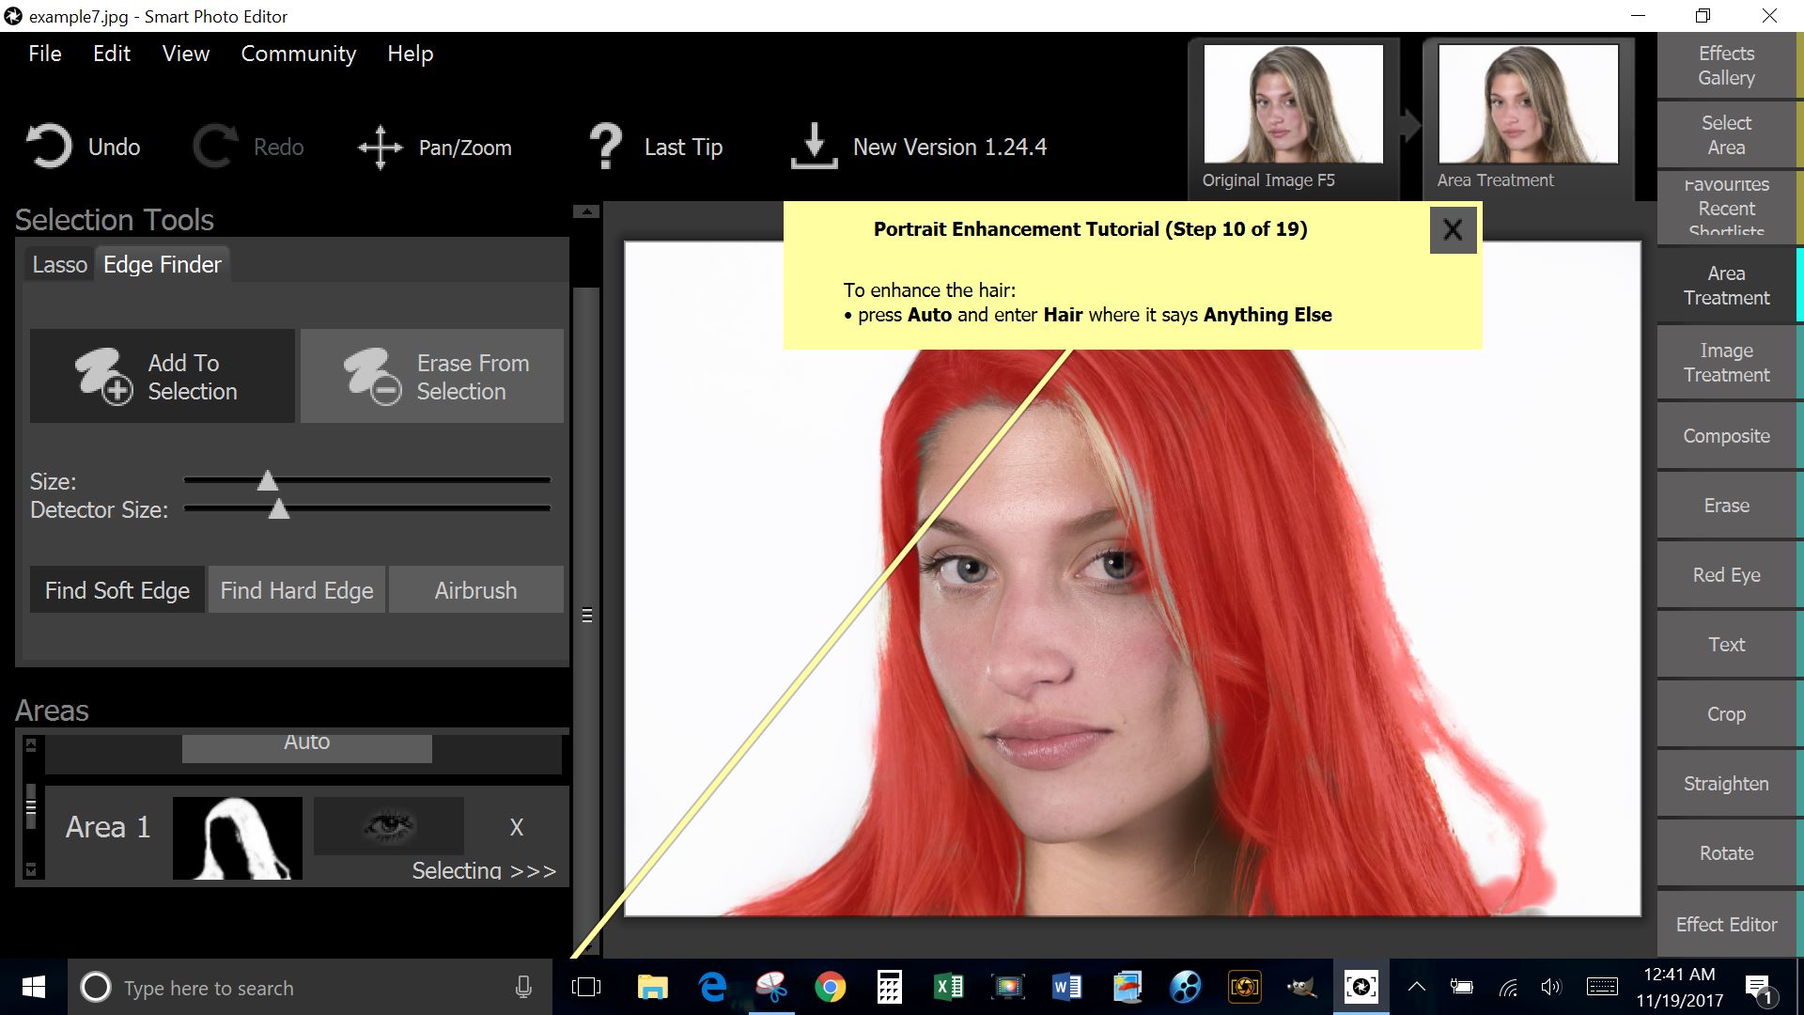1804x1015 pixels.
Task: Remove Area 1 selection
Action: point(516,827)
